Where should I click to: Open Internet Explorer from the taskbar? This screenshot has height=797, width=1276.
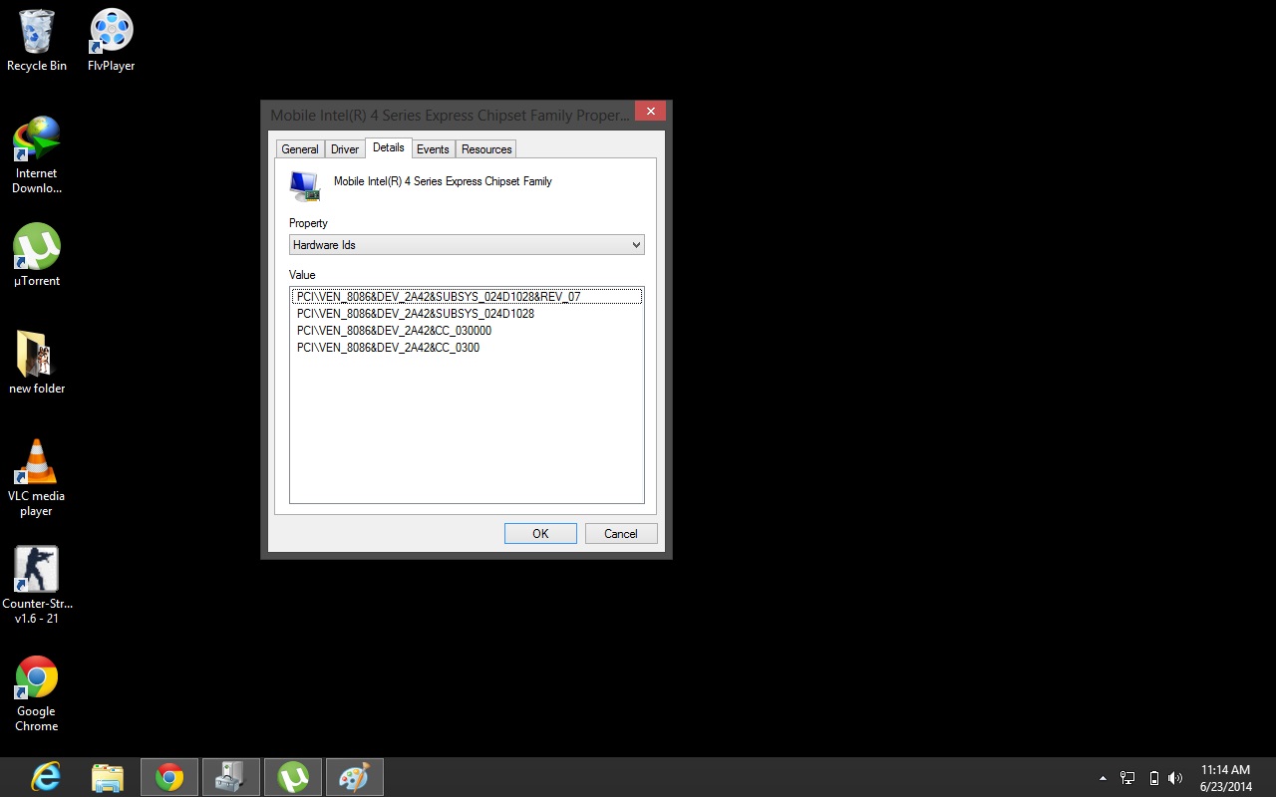click(x=46, y=777)
